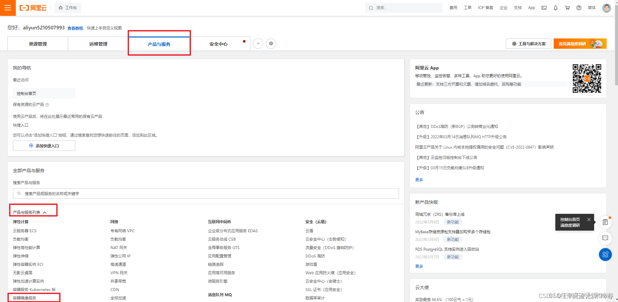Click the 查看教程 link

[75, 28]
